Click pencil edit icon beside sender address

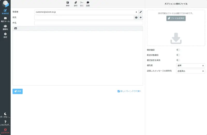coord(141,12)
